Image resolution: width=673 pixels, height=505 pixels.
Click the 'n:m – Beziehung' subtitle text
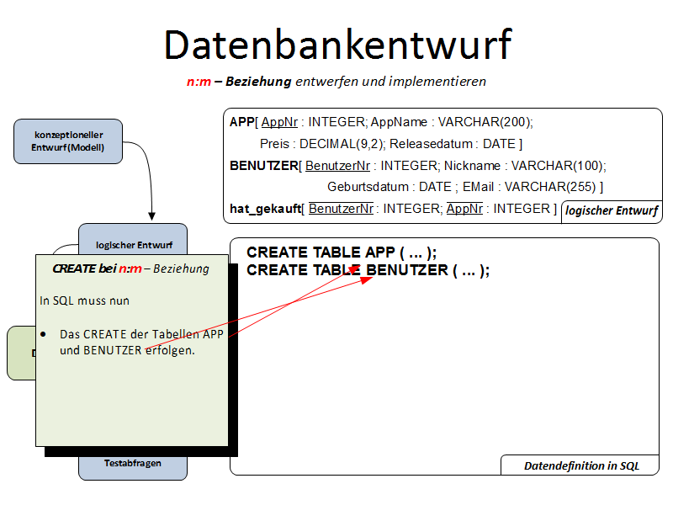239,82
